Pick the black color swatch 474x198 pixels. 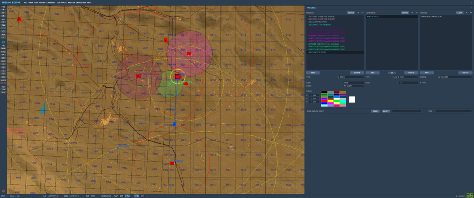pos(324,92)
